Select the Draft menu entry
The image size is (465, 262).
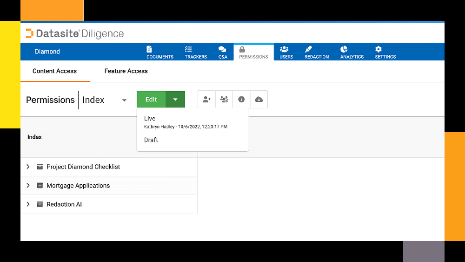pyautogui.click(x=193, y=140)
